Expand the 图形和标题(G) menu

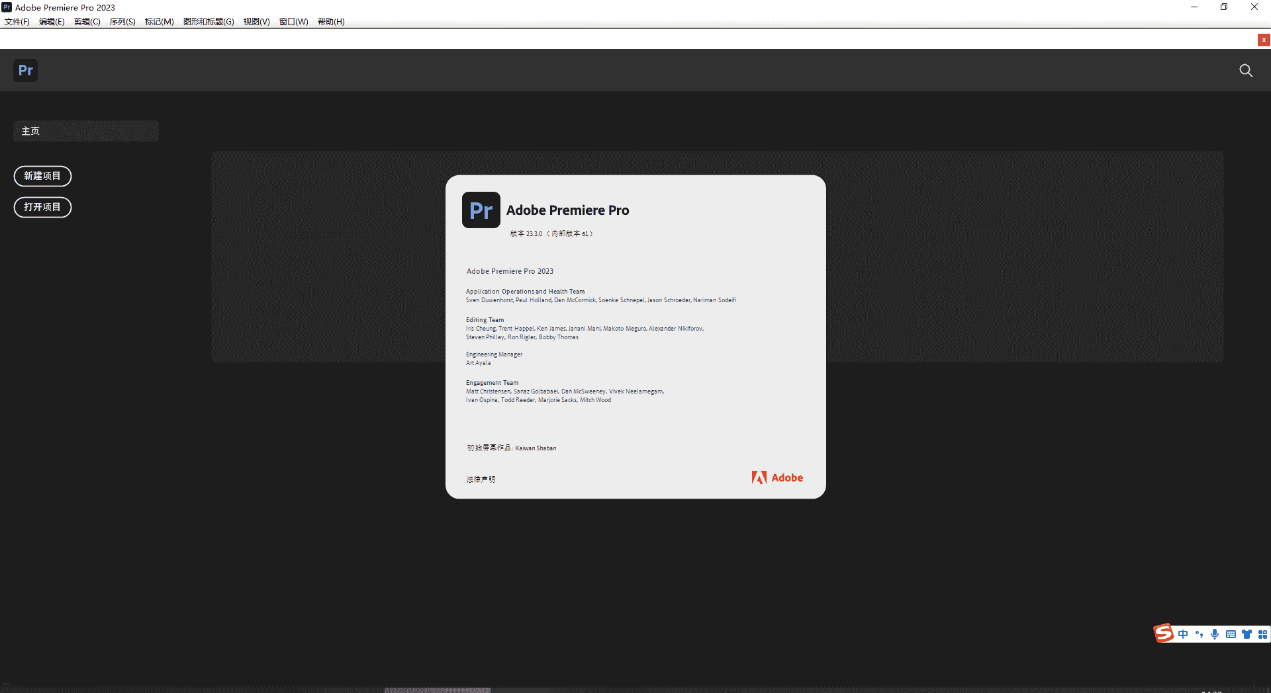coord(209,22)
